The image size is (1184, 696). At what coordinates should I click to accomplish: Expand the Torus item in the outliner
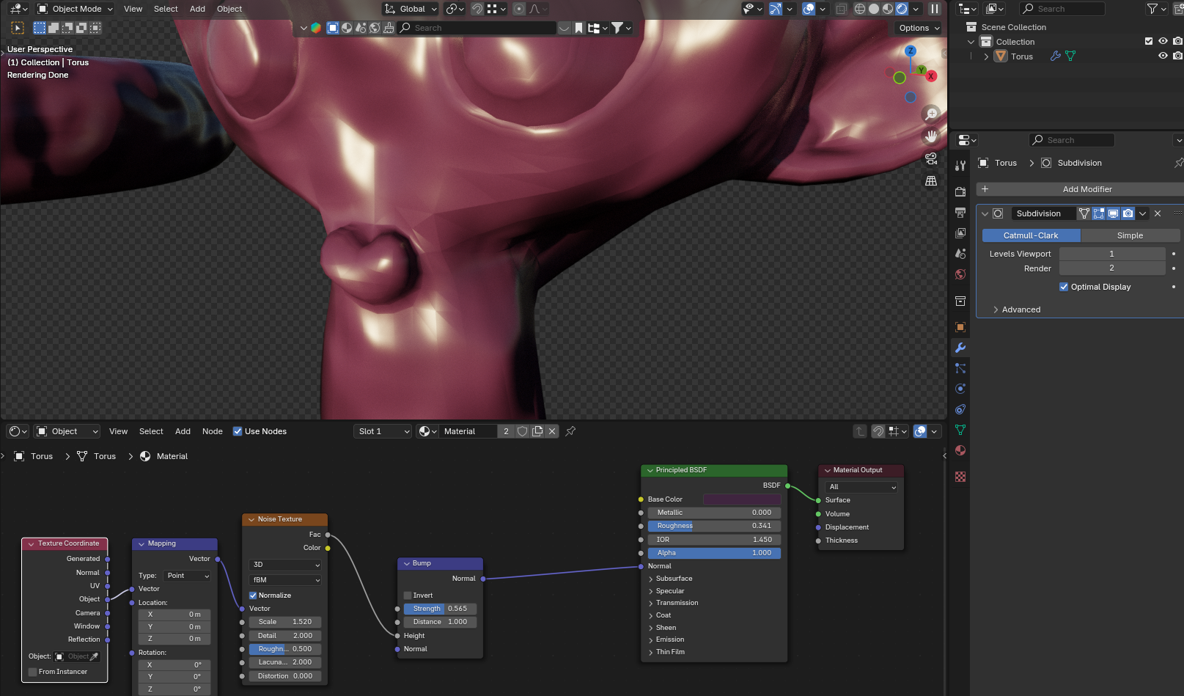(986, 56)
